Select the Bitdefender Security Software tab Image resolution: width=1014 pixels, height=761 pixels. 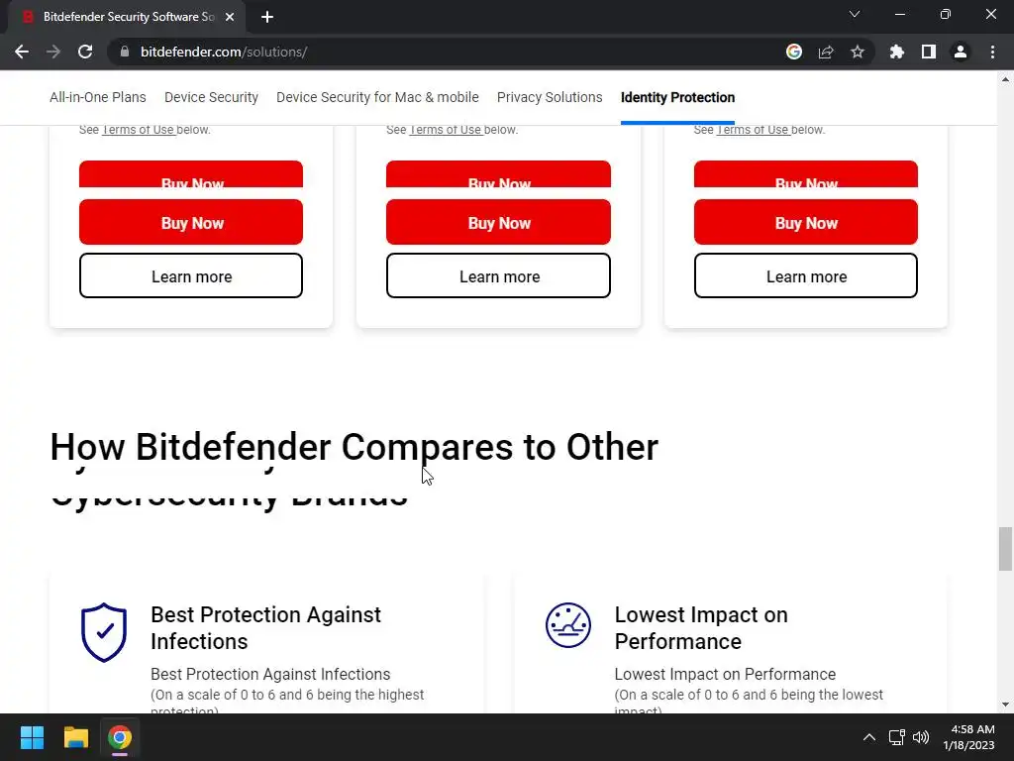128,17
